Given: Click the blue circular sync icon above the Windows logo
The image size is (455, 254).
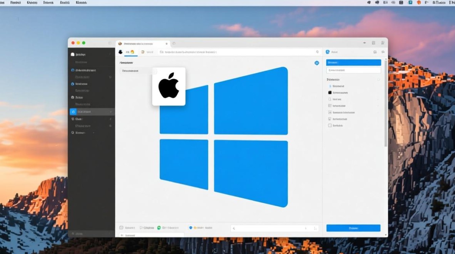Looking at the screenshot, I should pos(318,63).
